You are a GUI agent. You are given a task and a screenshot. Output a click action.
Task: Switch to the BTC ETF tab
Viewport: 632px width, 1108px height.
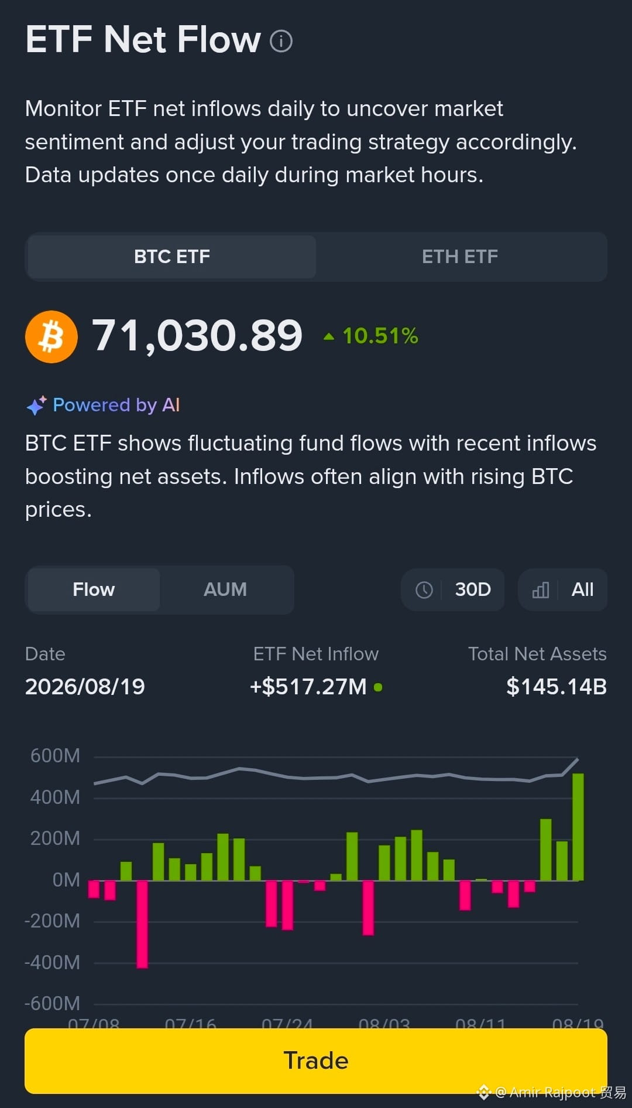pyautogui.click(x=172, y=257)
